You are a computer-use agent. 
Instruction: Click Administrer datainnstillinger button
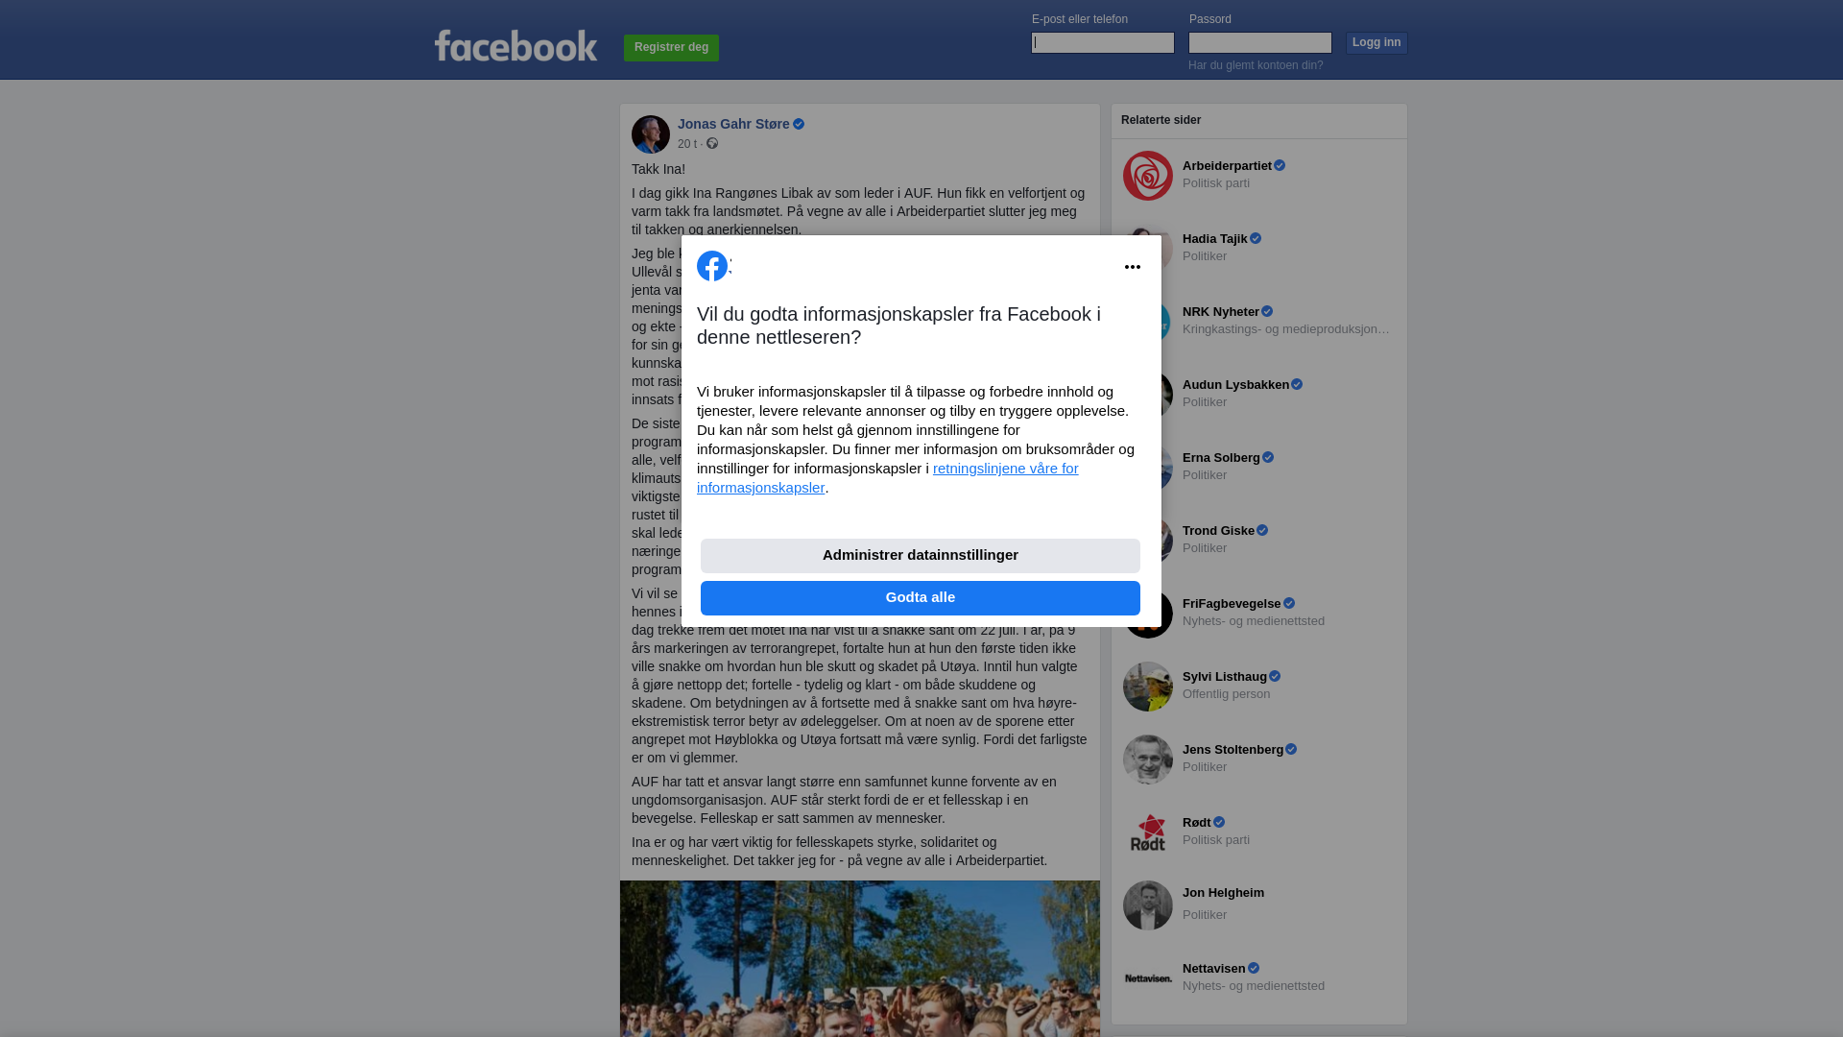click(921, 556)
